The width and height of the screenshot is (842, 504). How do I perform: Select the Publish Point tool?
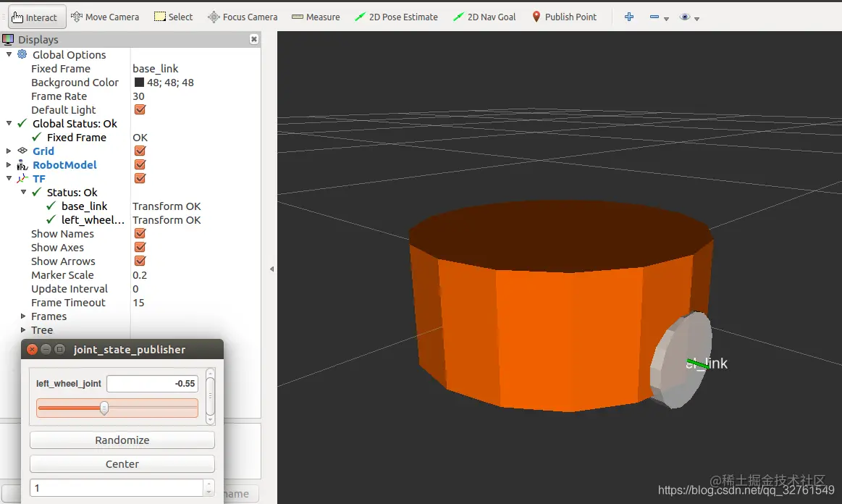[564, 17]
